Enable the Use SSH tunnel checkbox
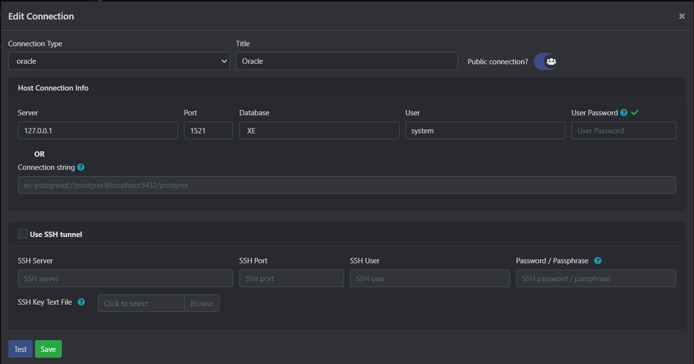Image resolution: width=694 pixels, height=364 pixels. point(23,234)
